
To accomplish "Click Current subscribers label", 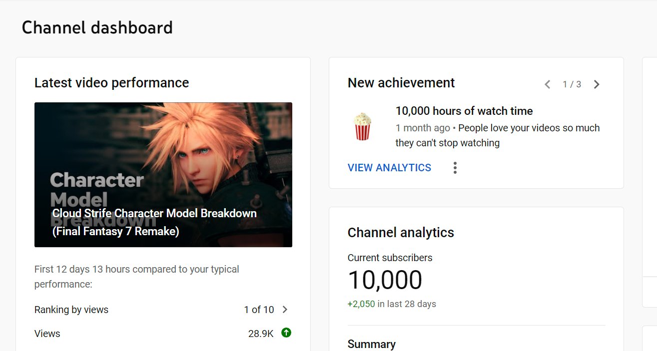I will click(390, 258).
